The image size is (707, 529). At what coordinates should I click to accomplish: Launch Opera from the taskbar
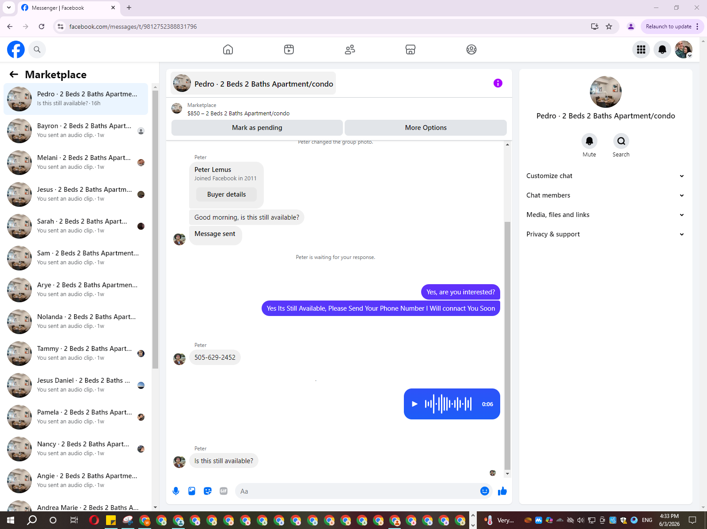pos(94,520)
